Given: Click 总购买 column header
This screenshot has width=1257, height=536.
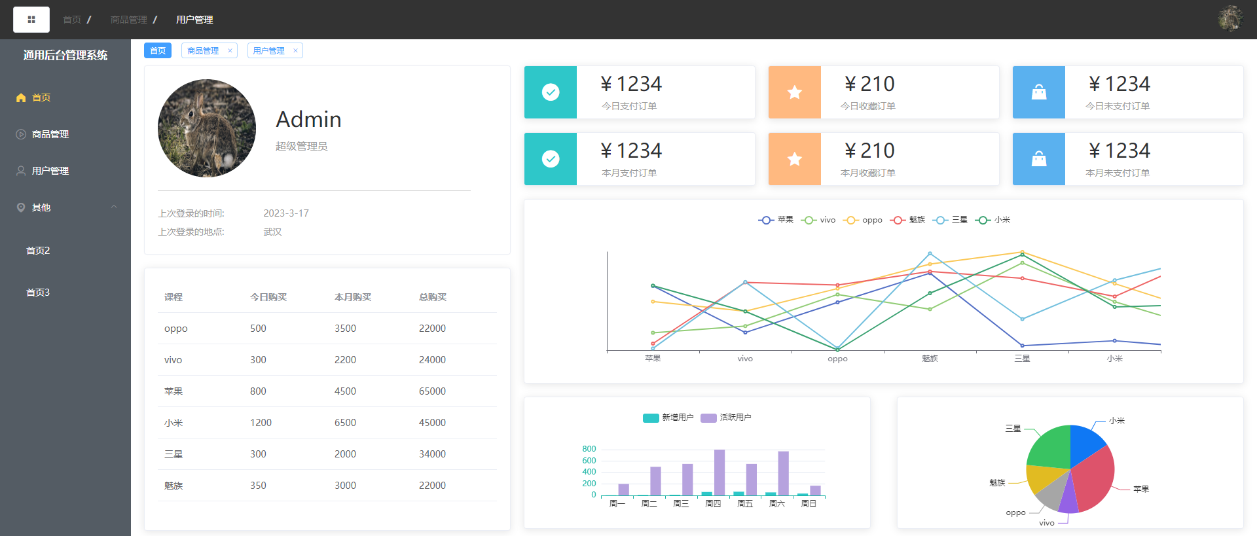Looking at the screenshot, I should [433, 297].
